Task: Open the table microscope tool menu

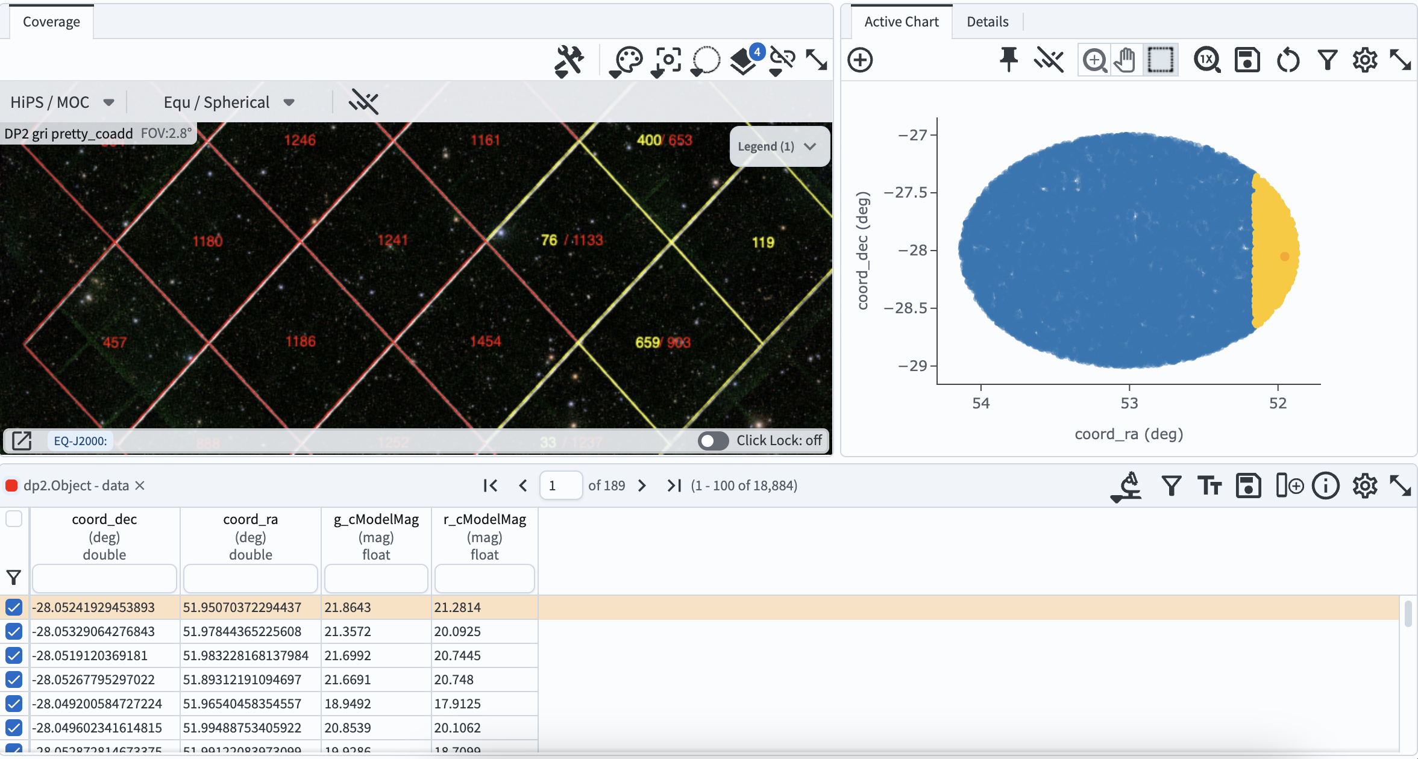Action: coord(1126,486)
